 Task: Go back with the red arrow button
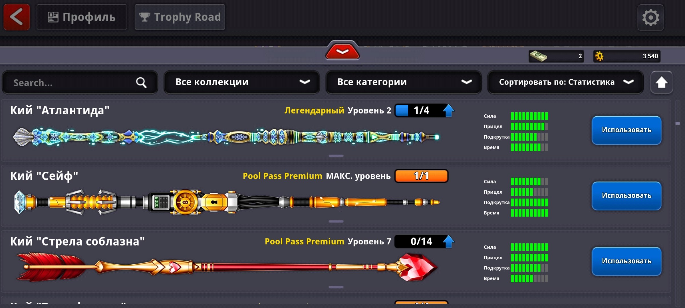[x=17, y=17]
